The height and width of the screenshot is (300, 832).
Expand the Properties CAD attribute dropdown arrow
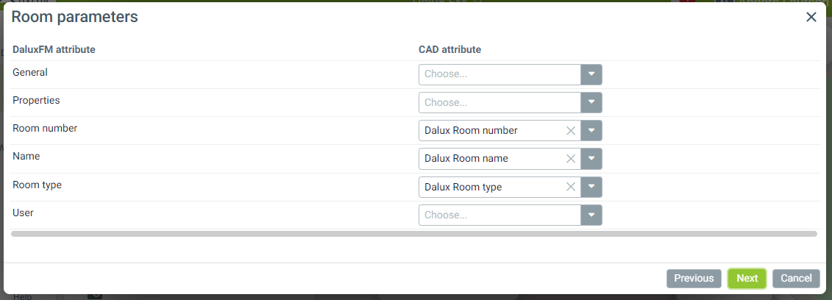591,102
